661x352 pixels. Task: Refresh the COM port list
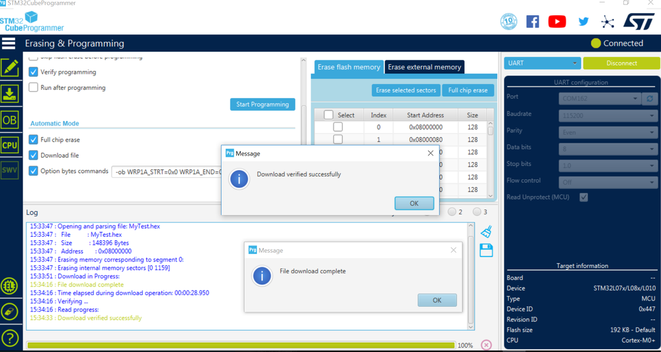[x=650, y=99]
